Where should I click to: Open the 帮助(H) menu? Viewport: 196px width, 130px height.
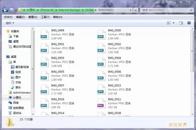(x=58, y=17)
